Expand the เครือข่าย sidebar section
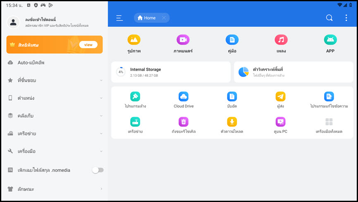This screenshot has width=358, height=202. tap(54, 133)
